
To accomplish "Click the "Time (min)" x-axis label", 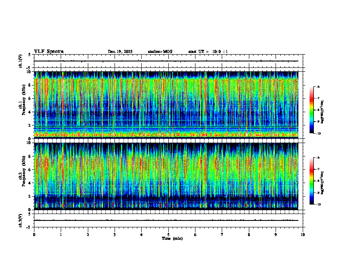I will [x=172, y=239].
